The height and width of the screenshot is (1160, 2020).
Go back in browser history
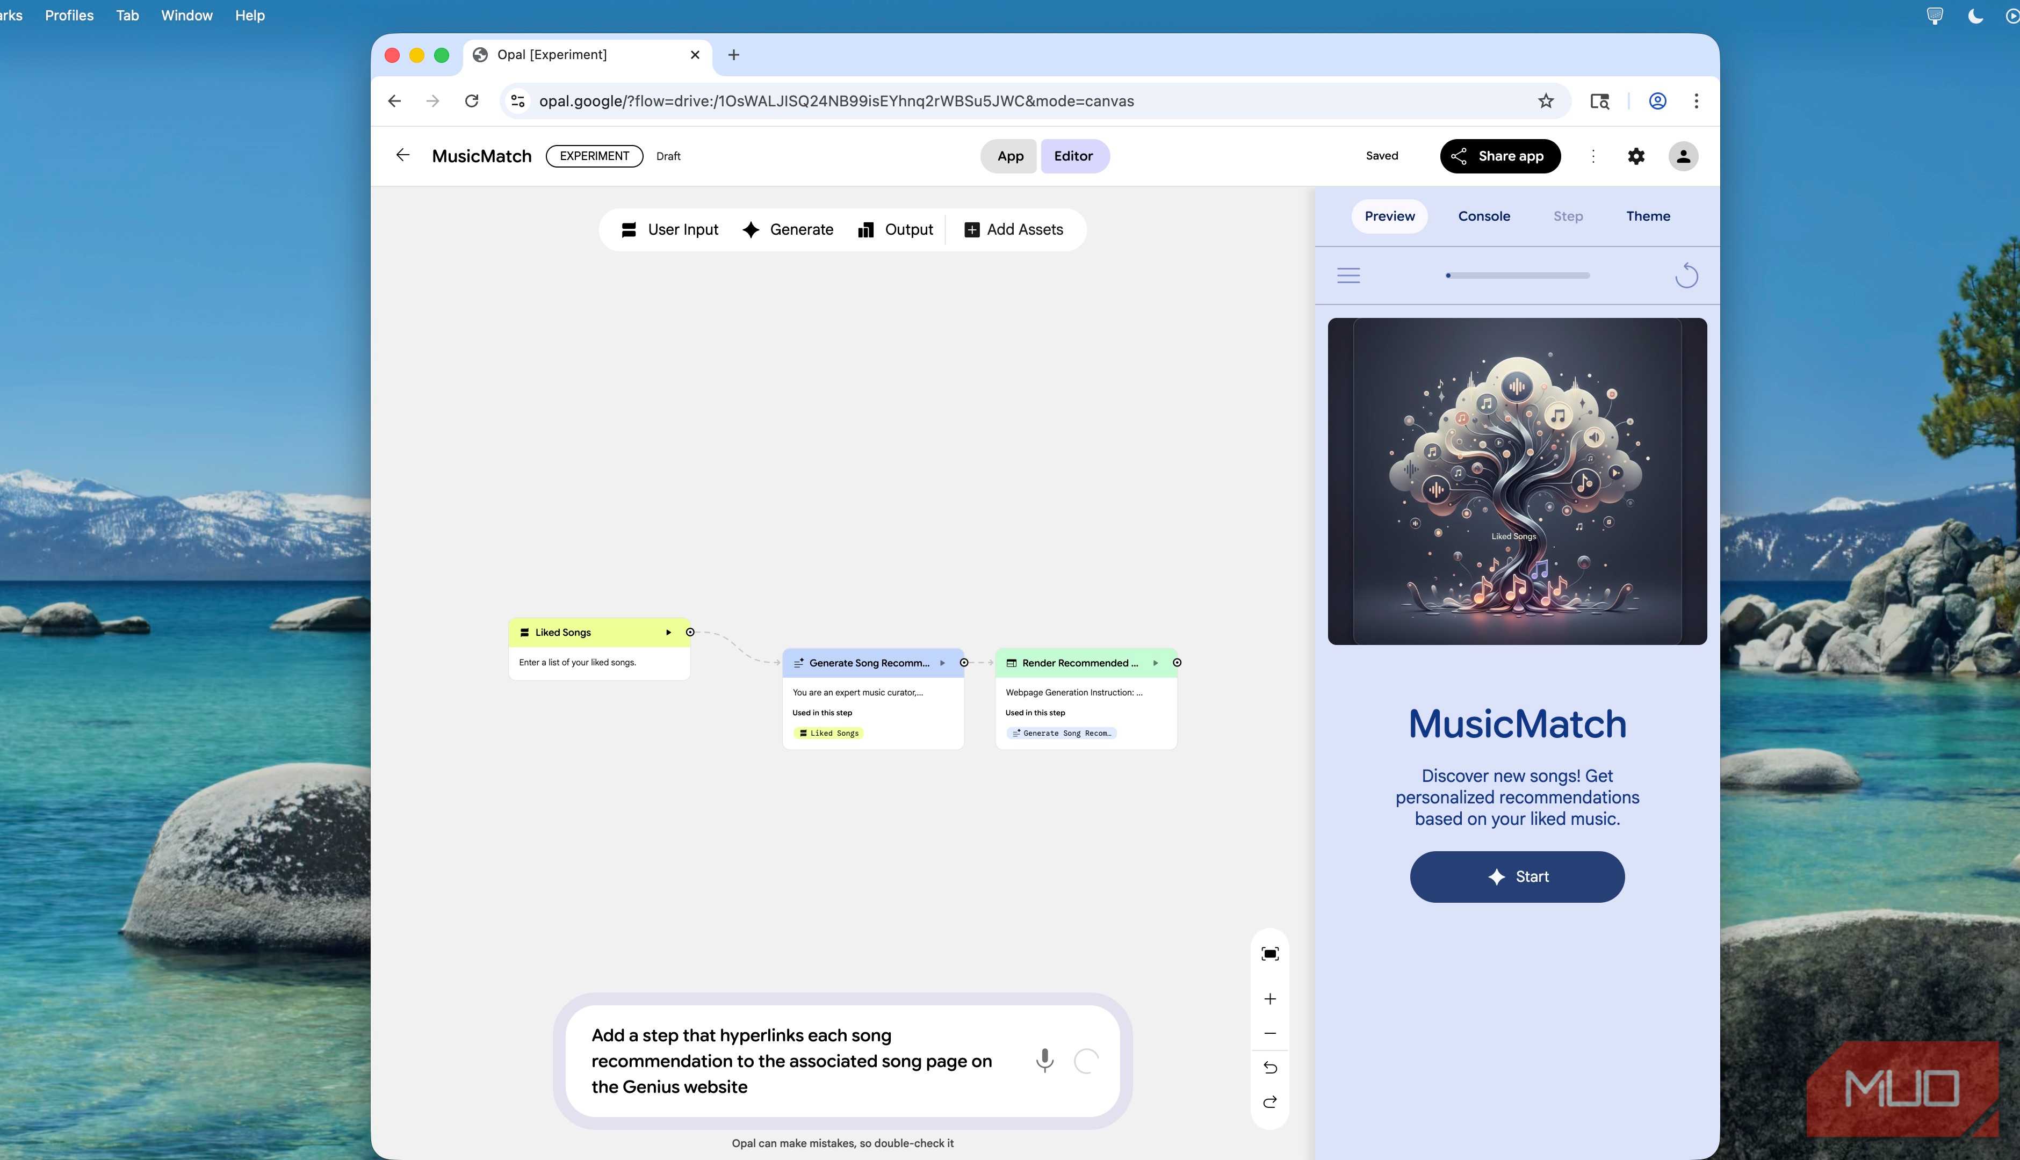(394, 101)
